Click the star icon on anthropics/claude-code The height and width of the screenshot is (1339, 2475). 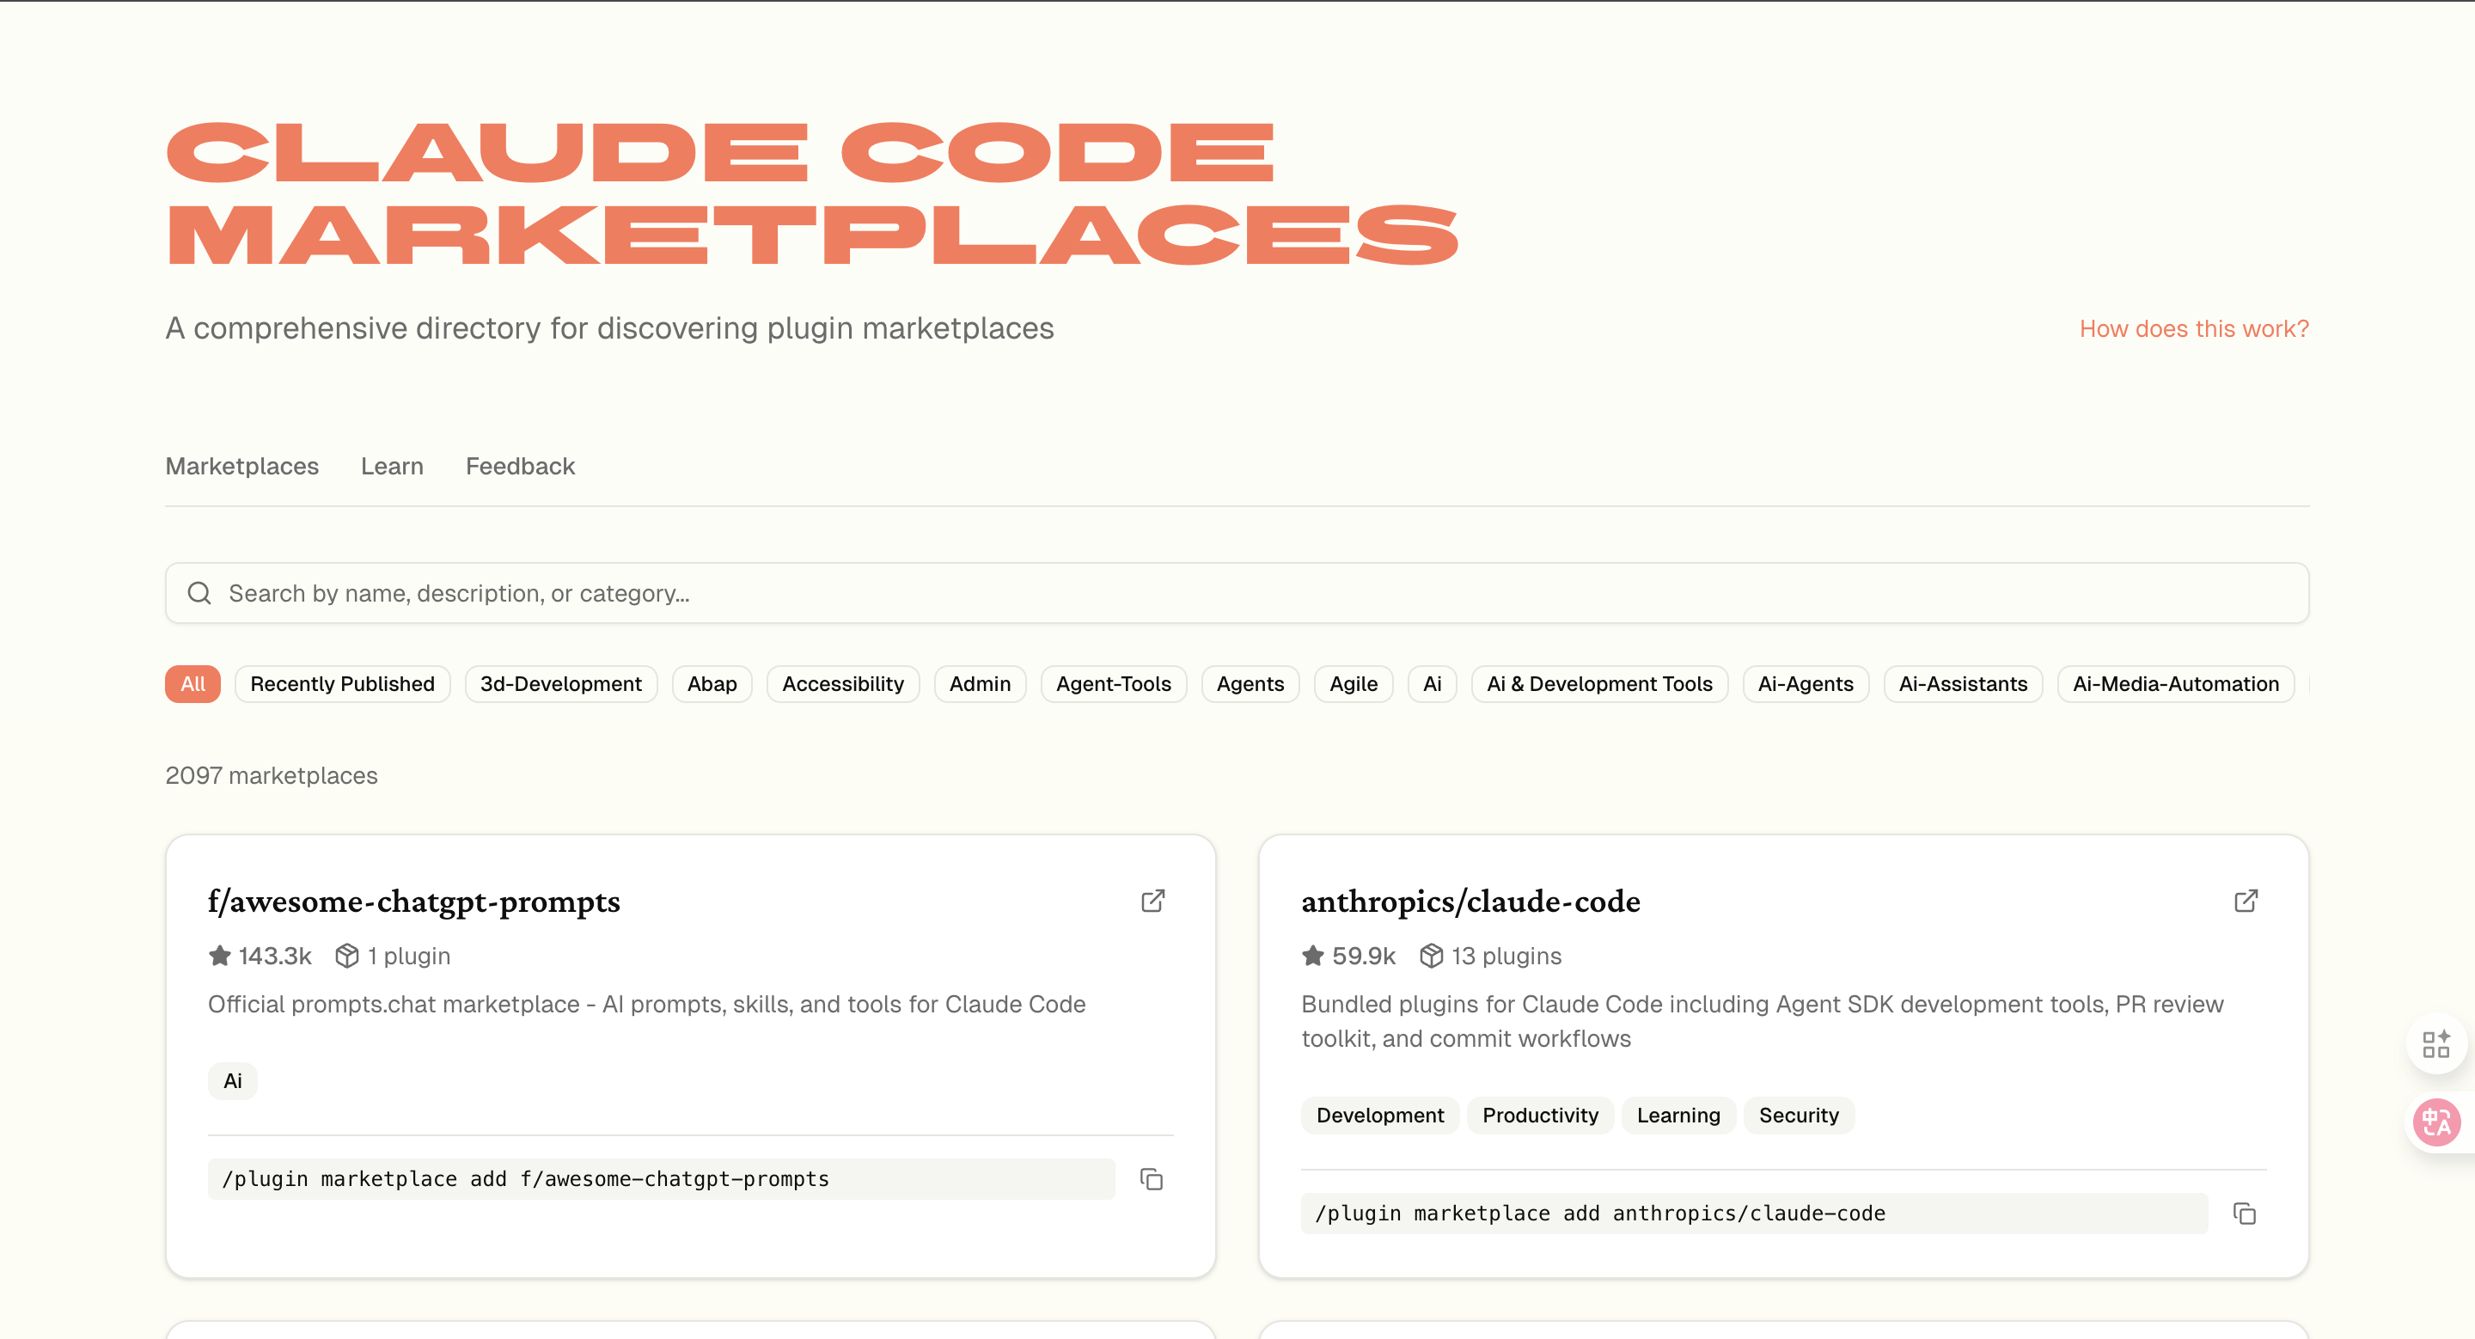[x=1312, y=956]
